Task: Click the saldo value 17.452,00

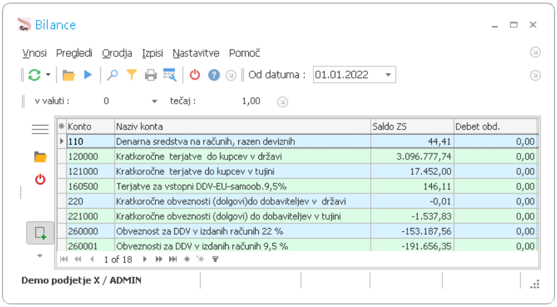Action: tap(412, 171)
